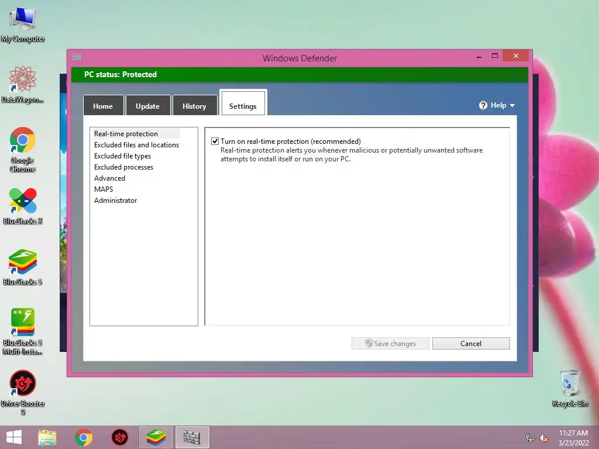Uncheck Turn on real-time protection checkbox
This screenshot has height=449, width=599.
[x=215, y=141]
